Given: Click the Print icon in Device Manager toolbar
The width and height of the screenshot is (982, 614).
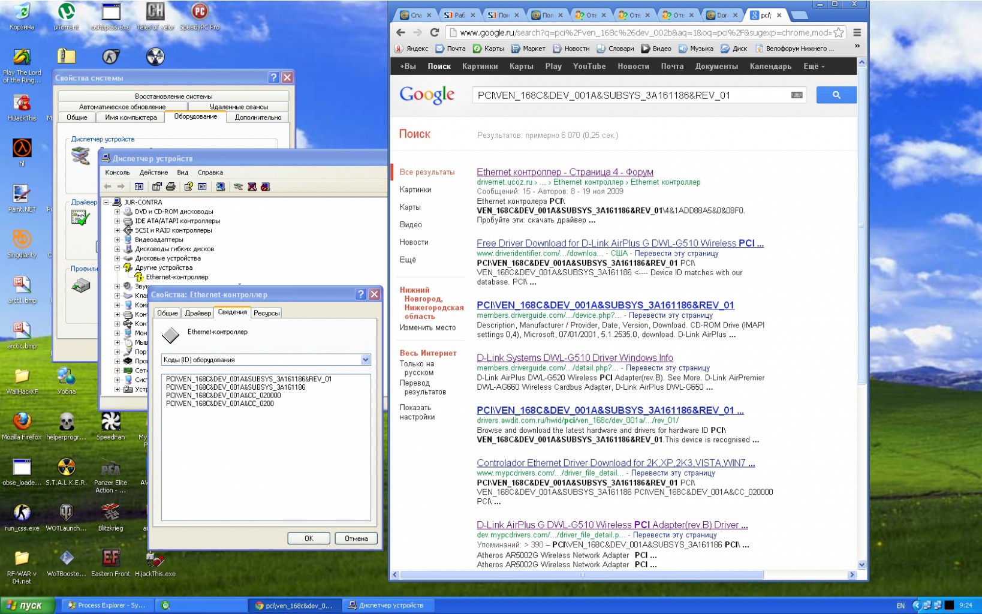Looking at the screenshot, I should tap(171, 186).
